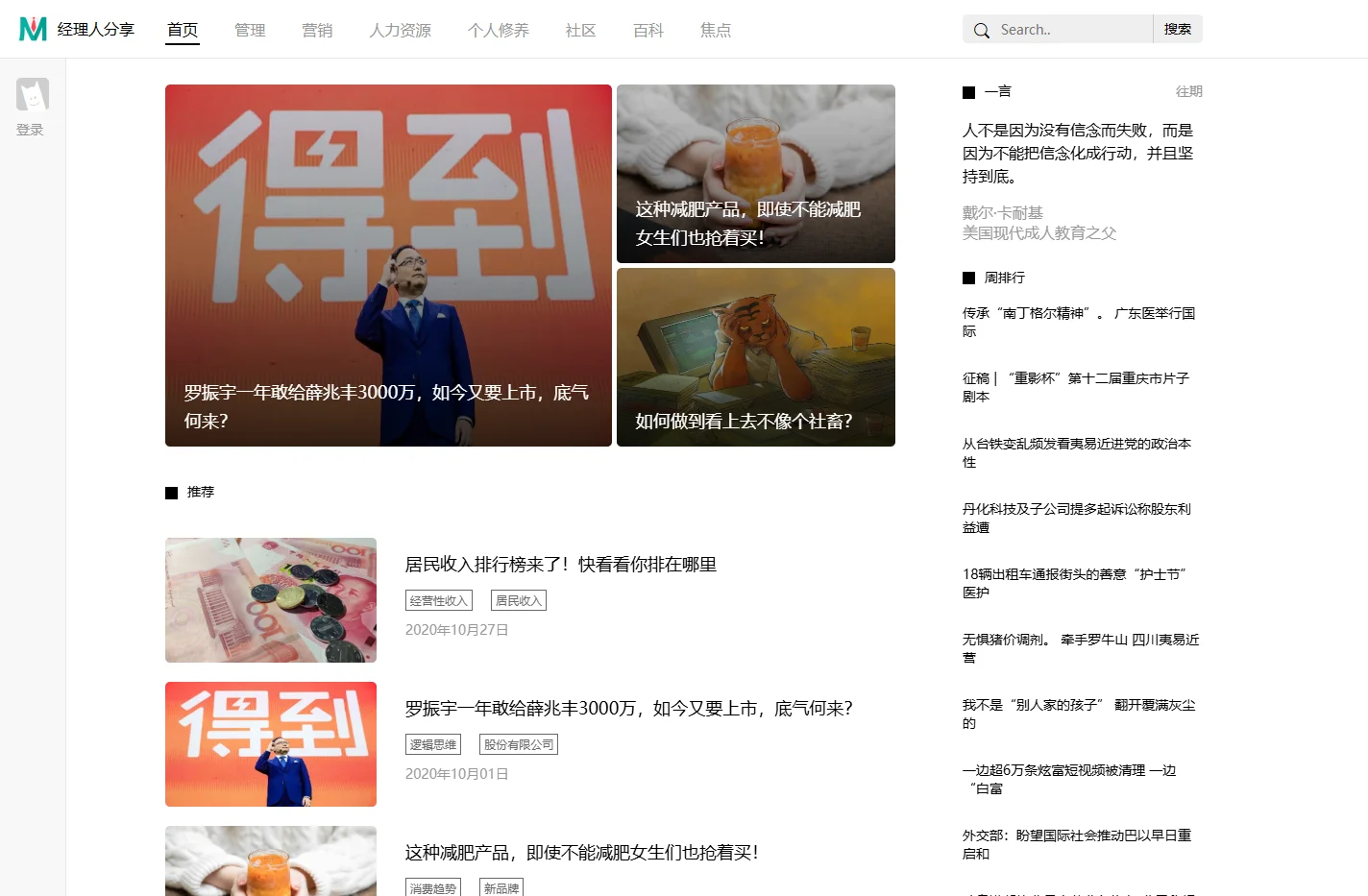Open ranking item 传承“南丁格尔精神”

pyautogui.click(x=1081, y=322)
